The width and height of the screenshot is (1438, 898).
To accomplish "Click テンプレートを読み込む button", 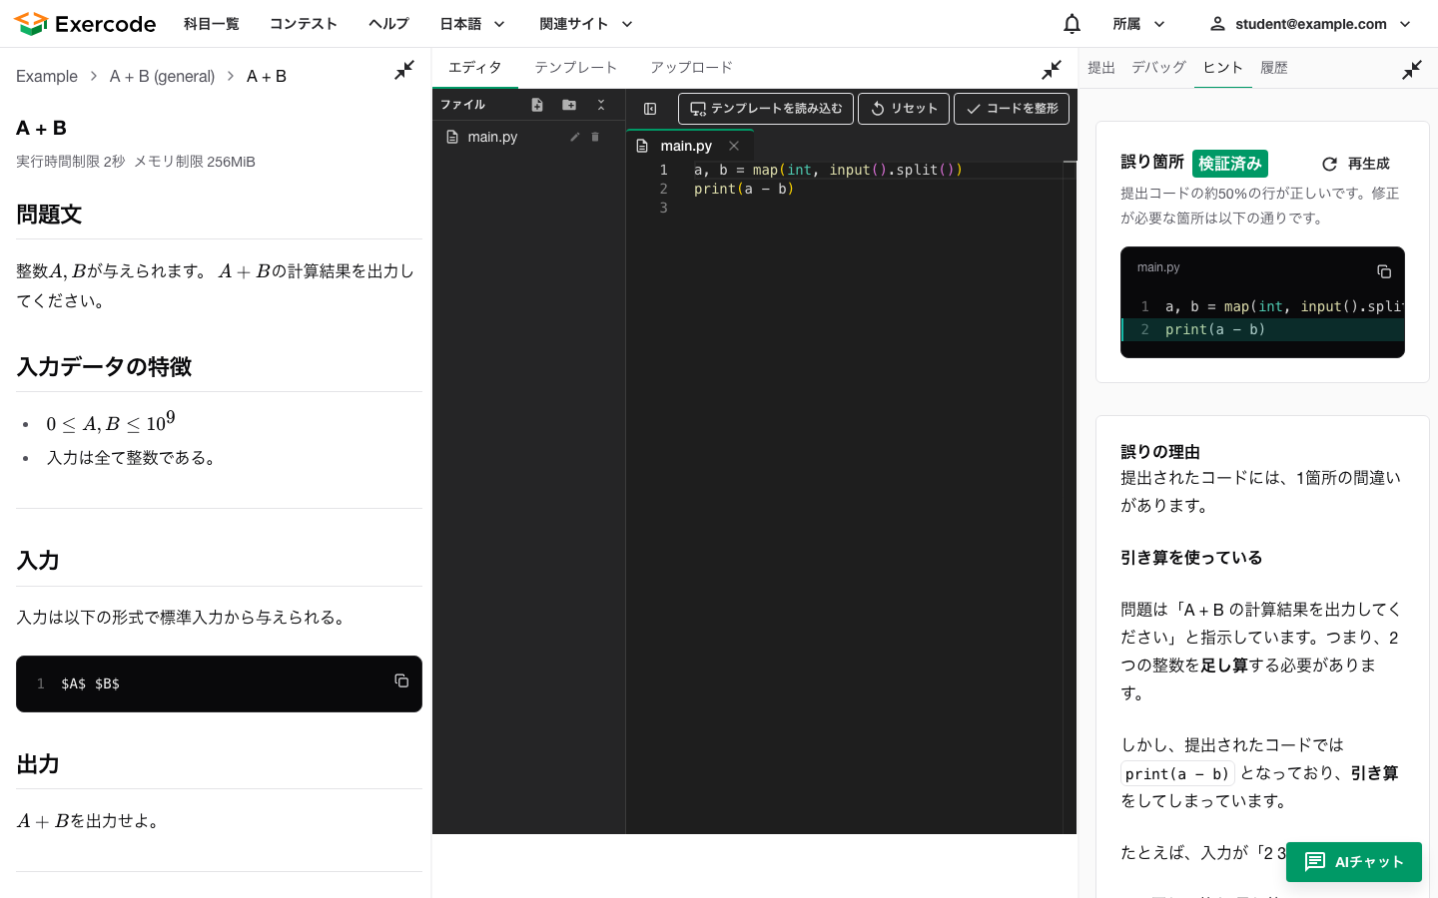I will 766,109.
